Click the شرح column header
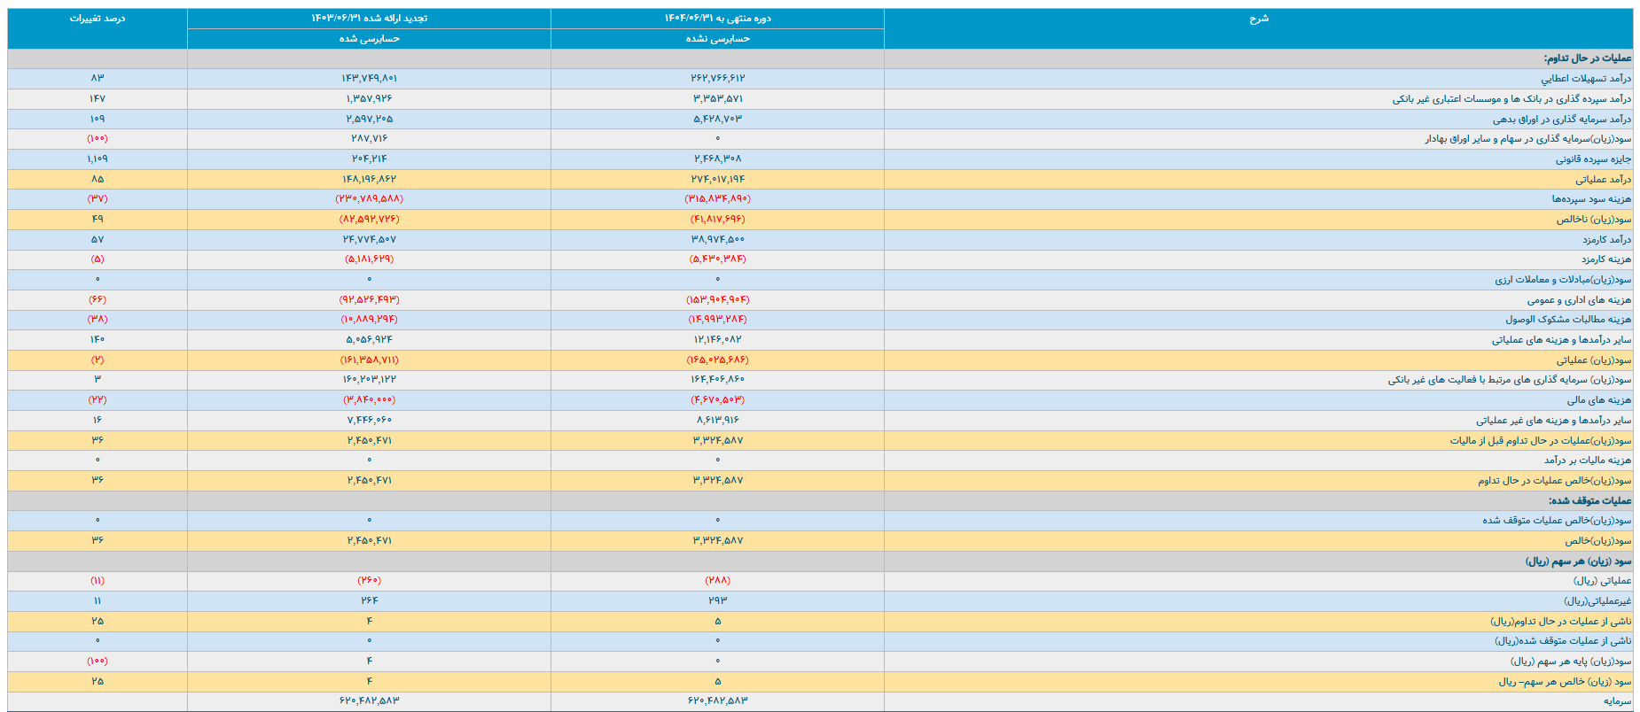The image size is (1640, 712). [x=1258, y=19]
